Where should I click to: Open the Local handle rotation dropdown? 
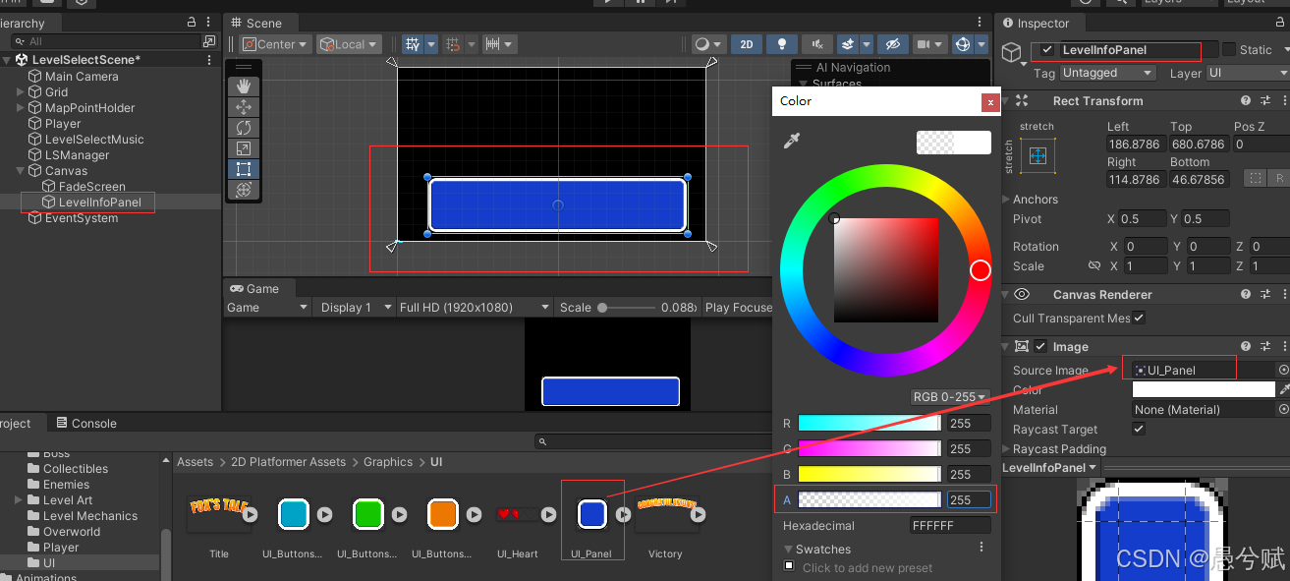(x=348, y=44)
